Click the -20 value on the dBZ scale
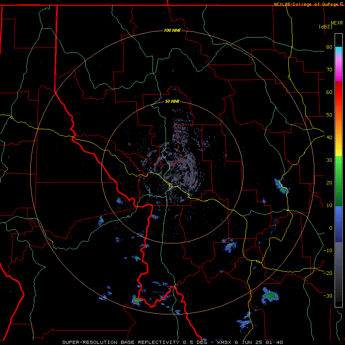Image resolution: width=345 pixels, height=345 pixels. point(328,273)
